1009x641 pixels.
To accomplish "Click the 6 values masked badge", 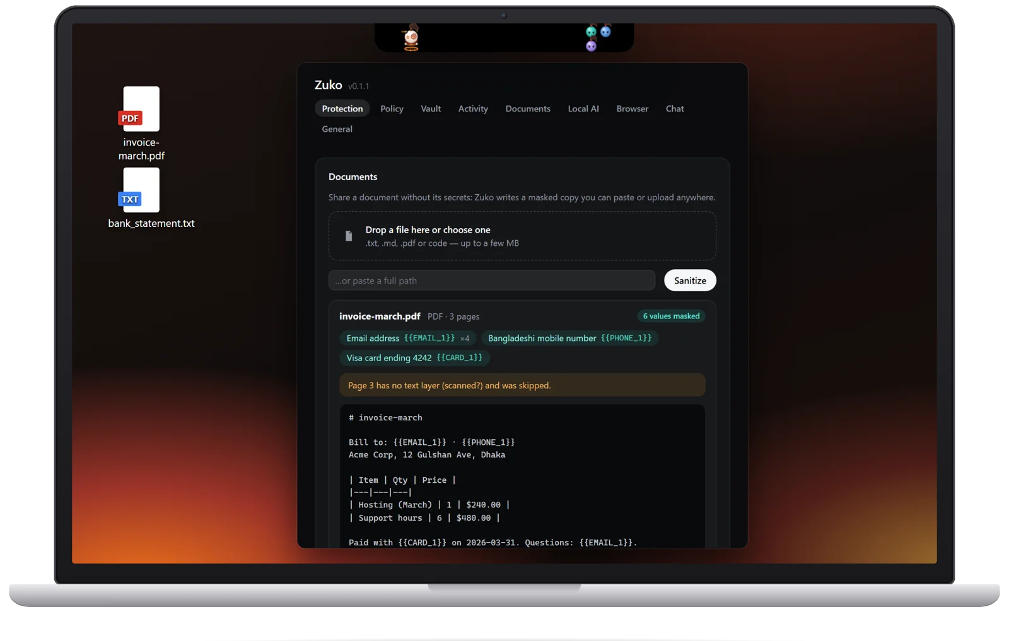I will [671, 316].
